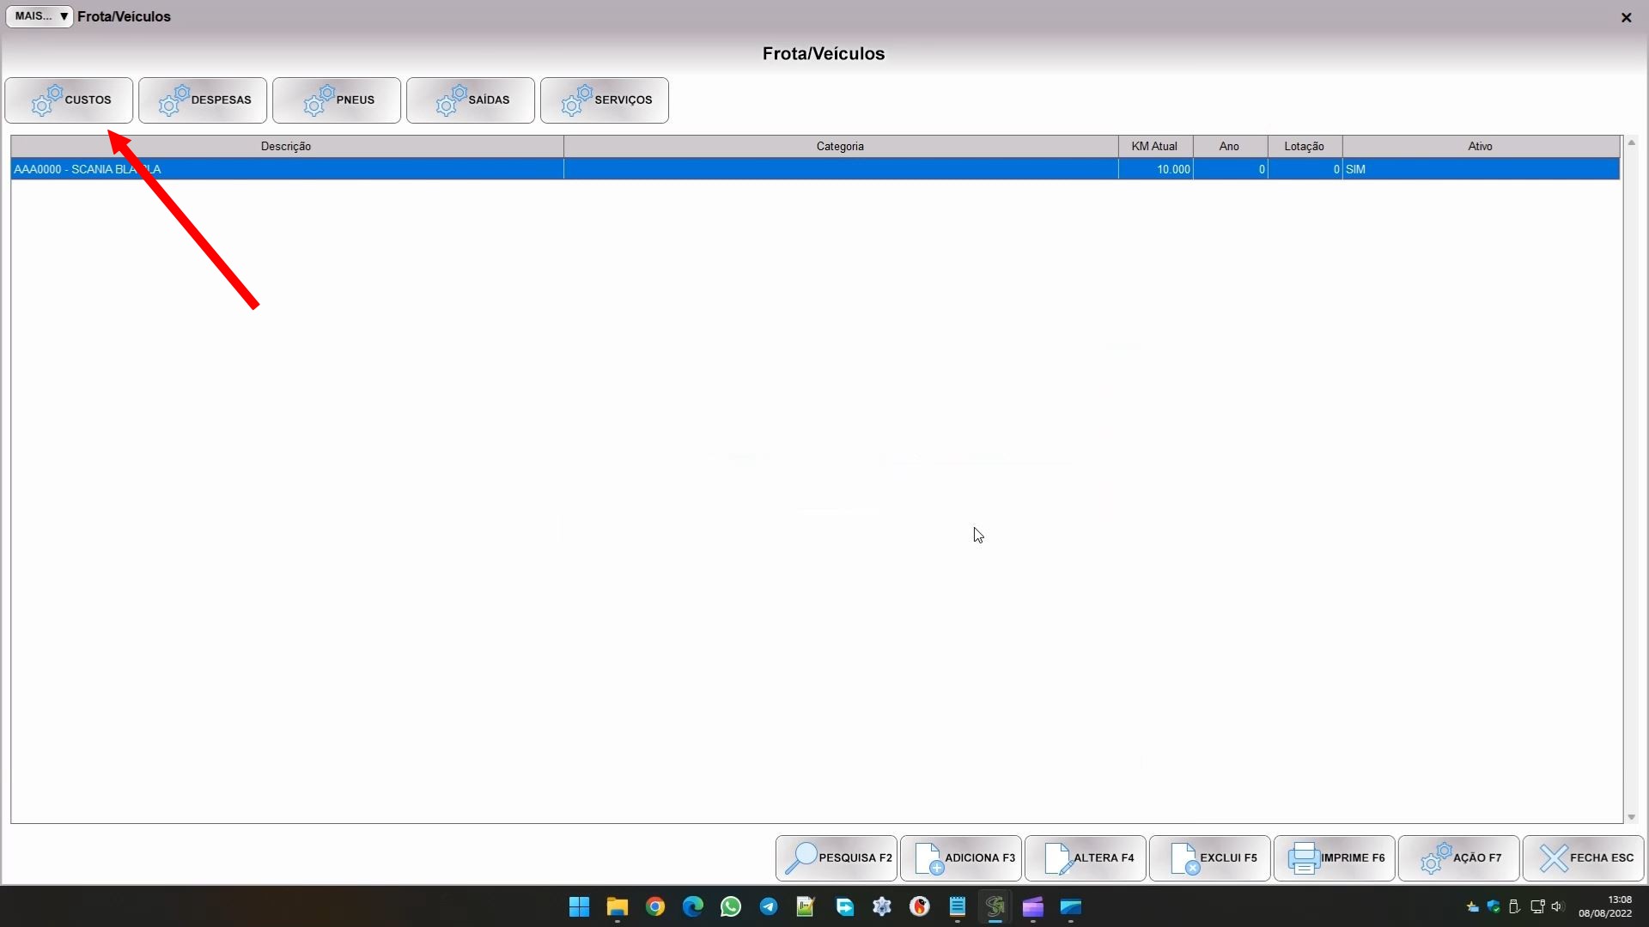Screen dimensions: 1649x927
Task: Click the PESQUISA F2 magnifier button
Action: [x=837, y=857]
